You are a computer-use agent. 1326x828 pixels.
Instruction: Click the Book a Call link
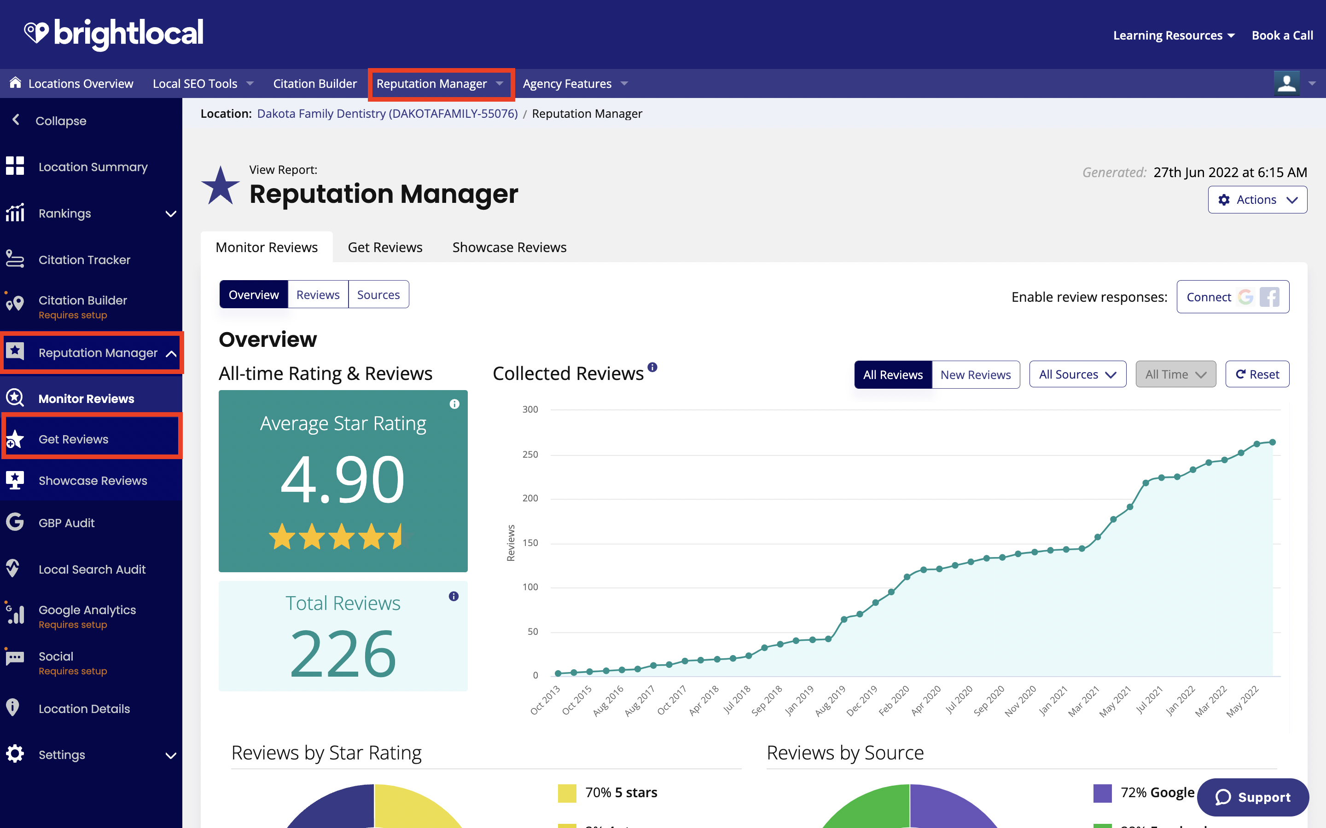pyautogui.click(x=1282, y=35)
